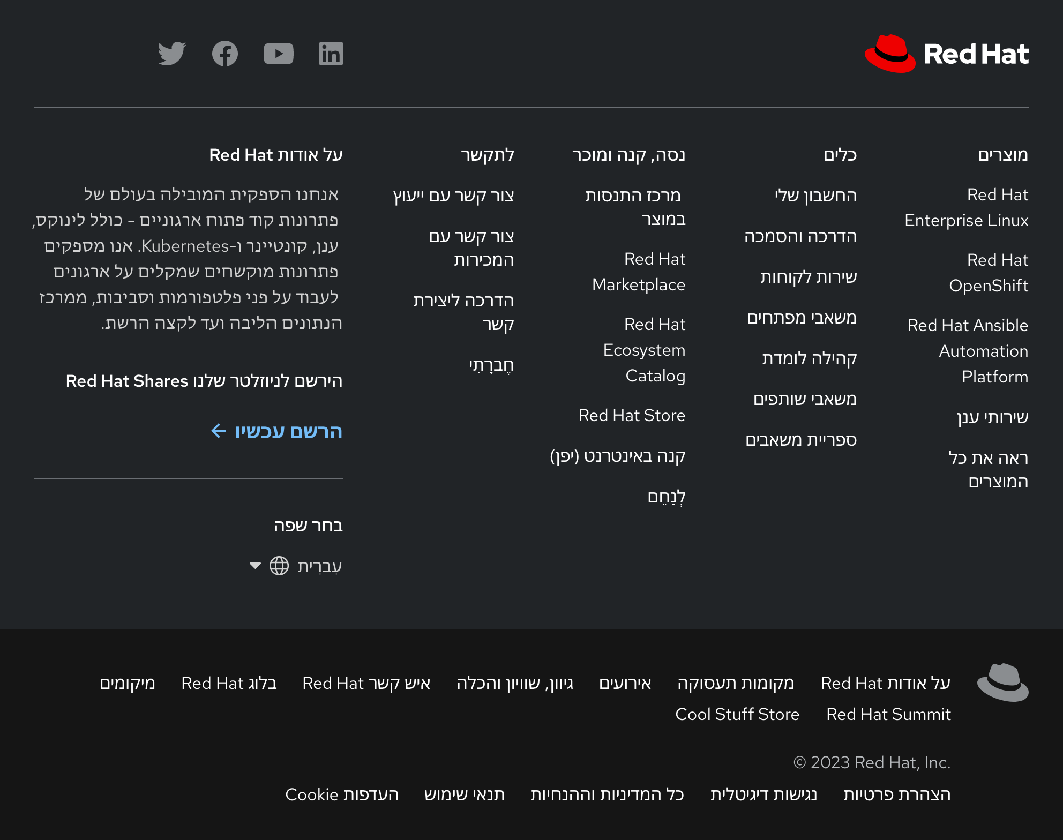The width and height of the screenshot is (1063, 840).
Task: Open Red Hat's YouTube channel
Action: click(x=278, y=54)
